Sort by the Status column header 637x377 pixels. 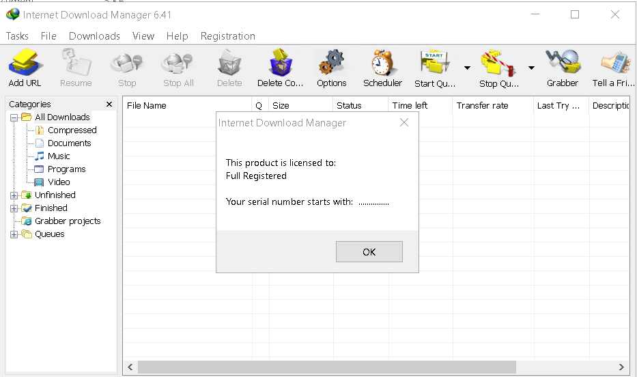[360, 106]
